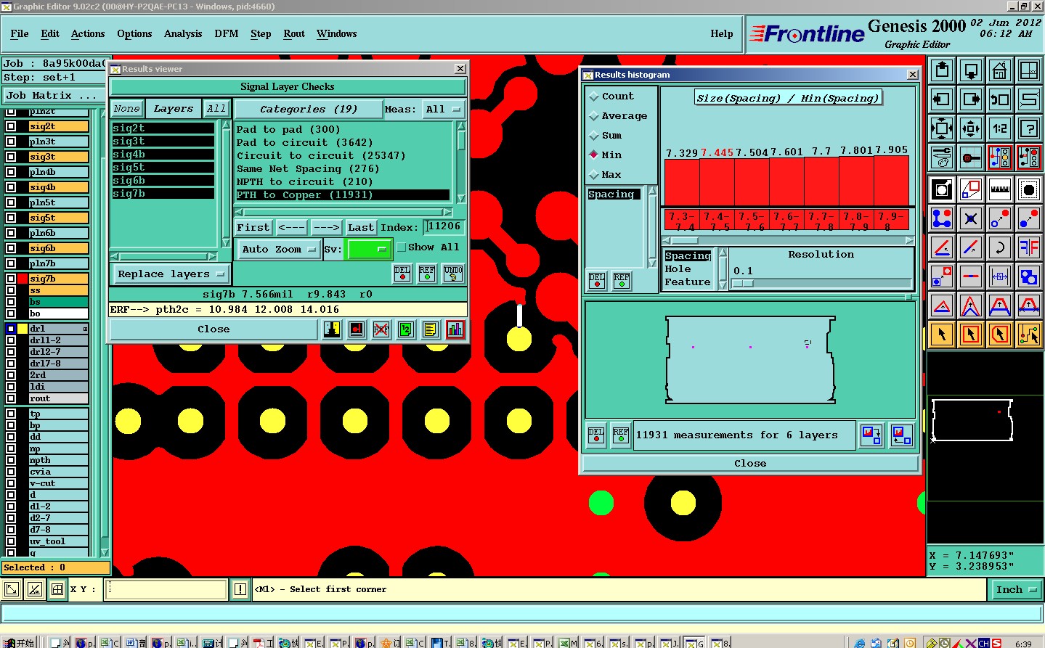Open the Job Matrix selector

coord(54,95)
